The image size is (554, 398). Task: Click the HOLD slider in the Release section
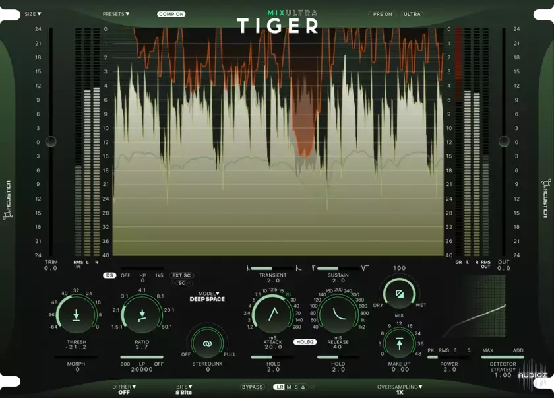[x=338, y=357]
